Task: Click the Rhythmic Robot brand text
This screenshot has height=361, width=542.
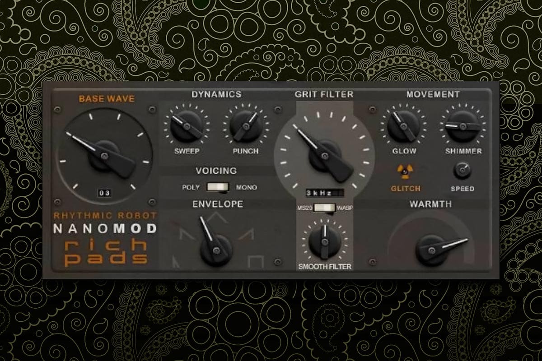Action: coord(105,216)
